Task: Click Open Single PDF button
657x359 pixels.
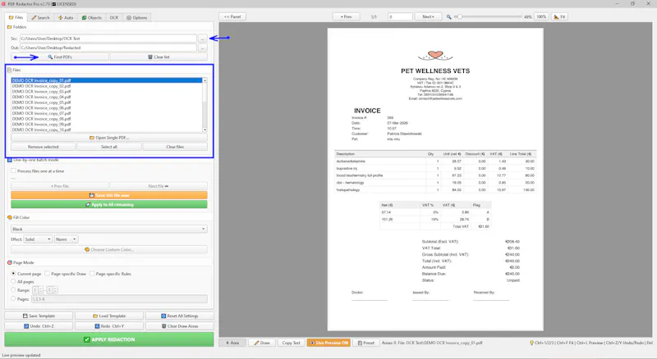Action: (x=109, y=138)
